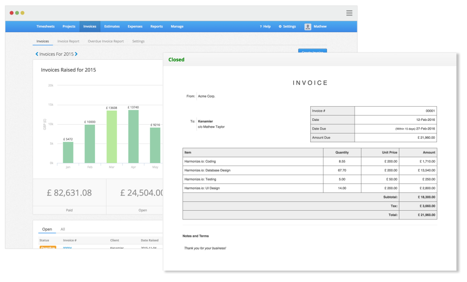This screenshot has height=282, width=467.
Task: Navigate to the Expenses section
Action: pyautogui.click(x=135, y=26)
